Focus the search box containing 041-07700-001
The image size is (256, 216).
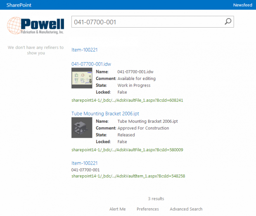(147, 22)
